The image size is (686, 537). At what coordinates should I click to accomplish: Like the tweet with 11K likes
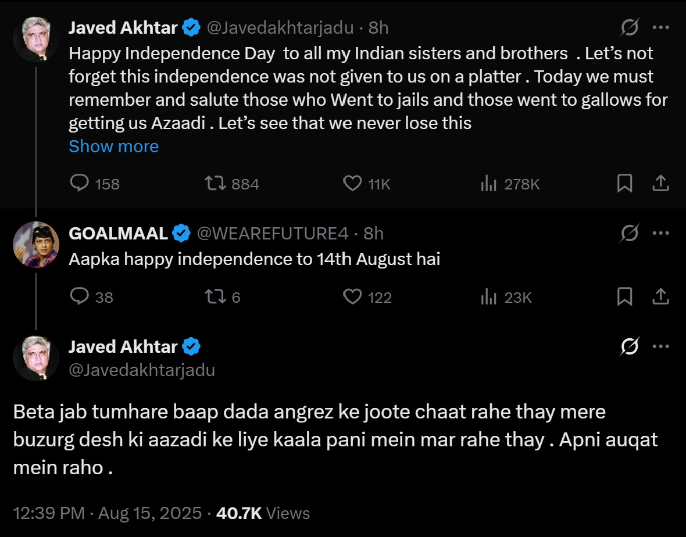[352, 184]
